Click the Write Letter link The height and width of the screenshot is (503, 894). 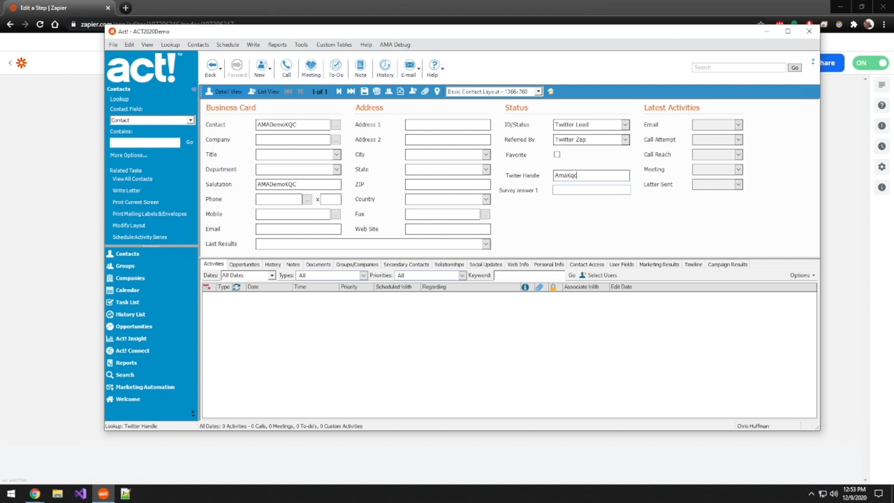pyautogui.click(x=127, y=190)
